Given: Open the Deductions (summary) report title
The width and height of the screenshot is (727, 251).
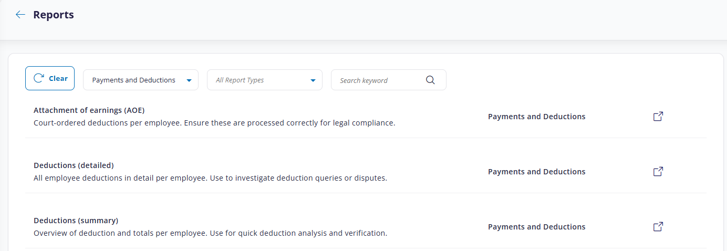Looking at the screenshot, I should click(76, 221).
